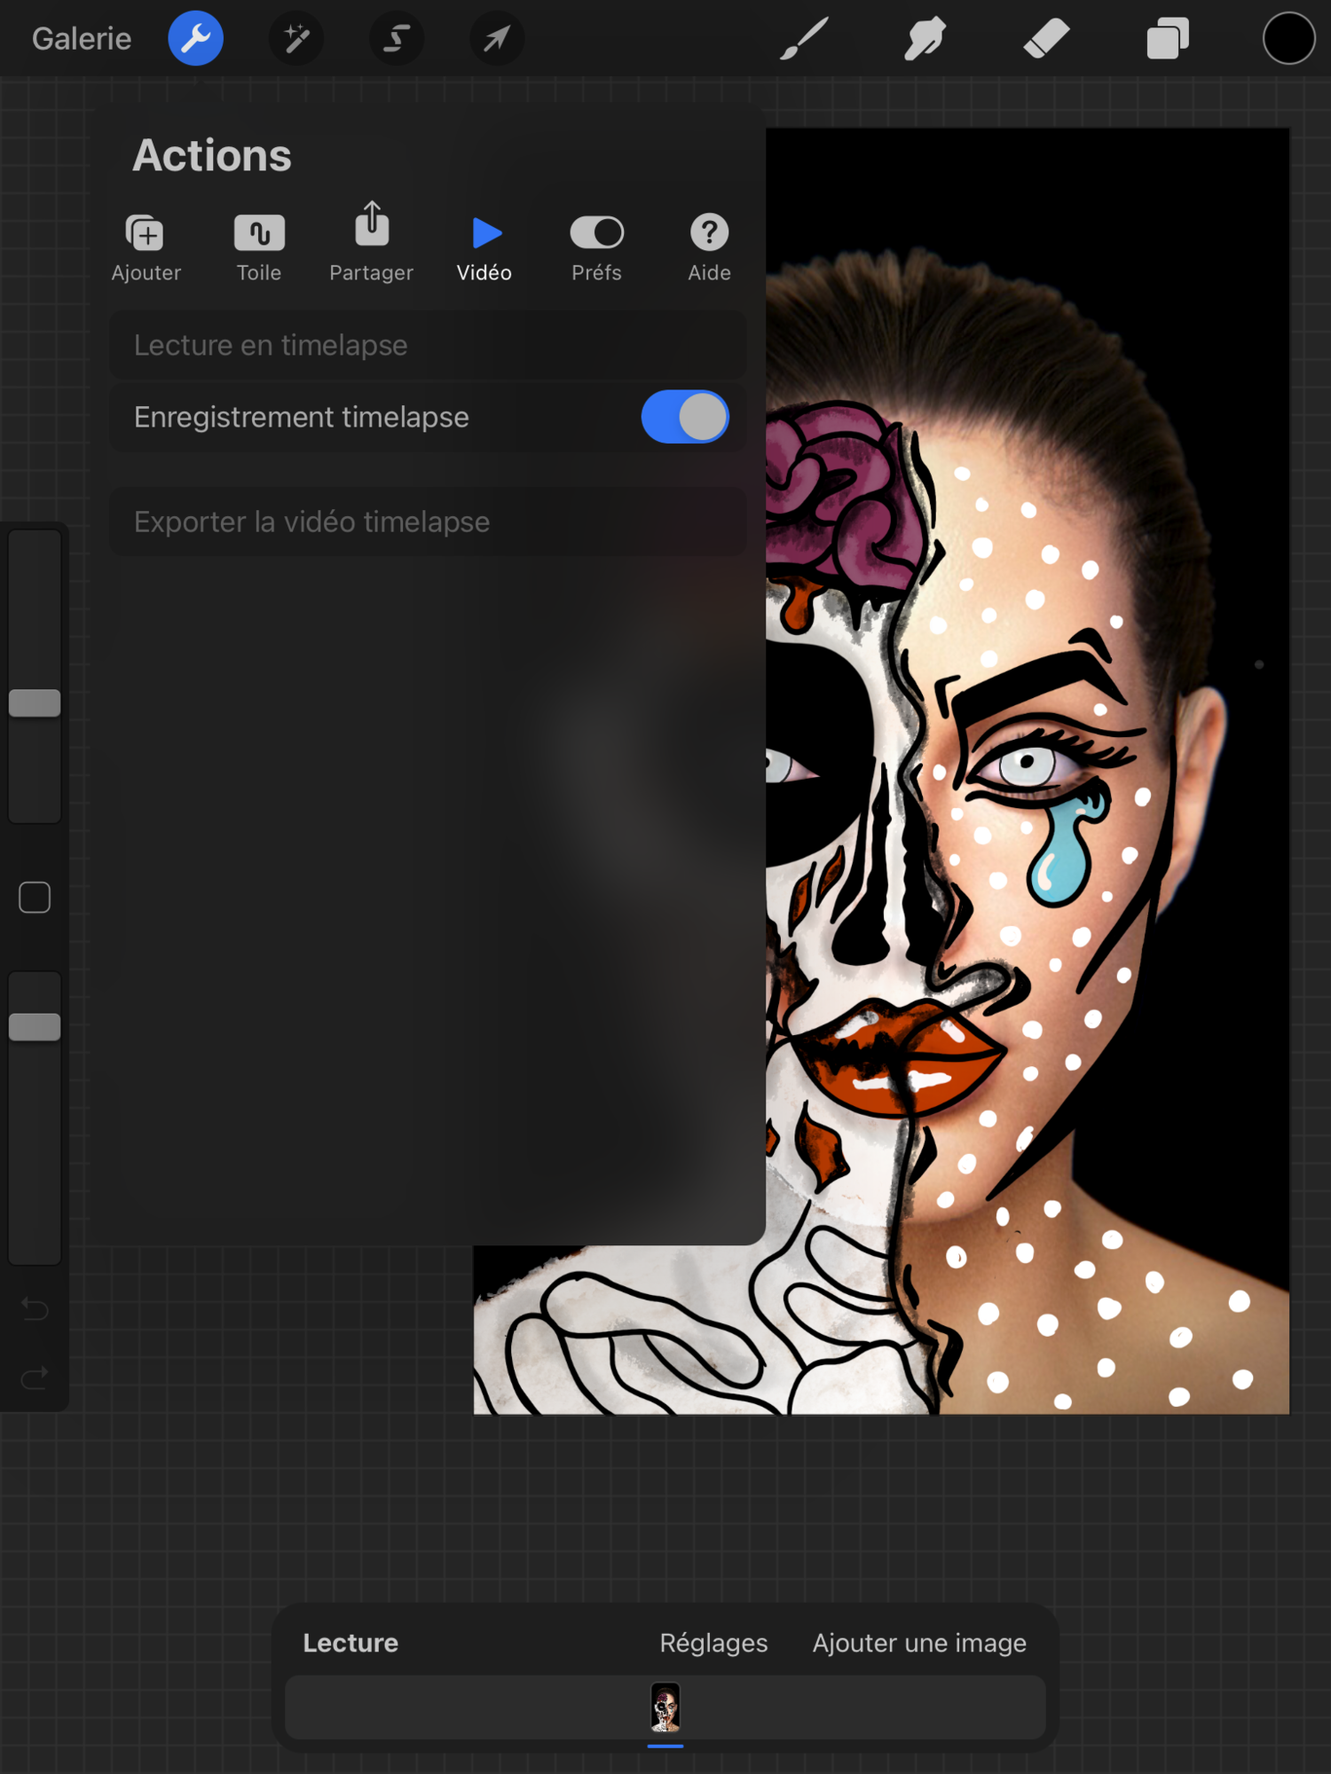Return to Galerie

click(82, 39)
